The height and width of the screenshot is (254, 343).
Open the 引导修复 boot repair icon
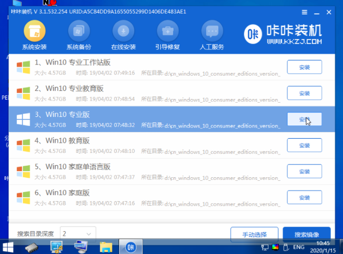[167, 32]
